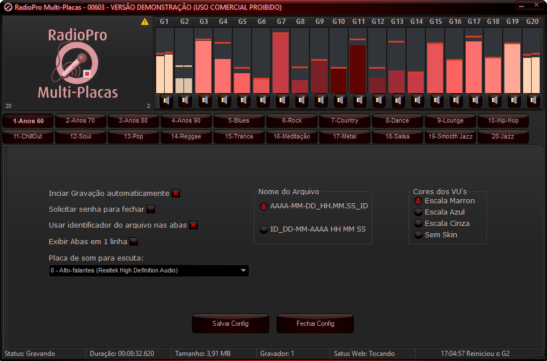Click the G20 speaker icon
The height and width of the screenshot is (361, 547).
533,100
